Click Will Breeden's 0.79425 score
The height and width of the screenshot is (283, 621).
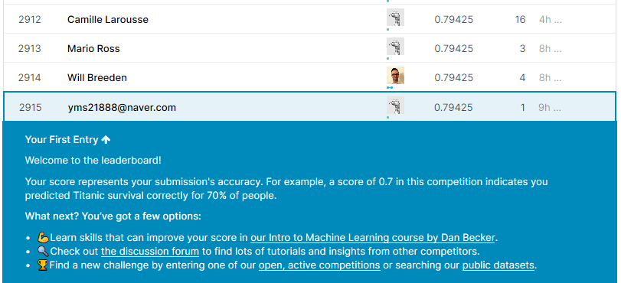click(x=453, y=77)
